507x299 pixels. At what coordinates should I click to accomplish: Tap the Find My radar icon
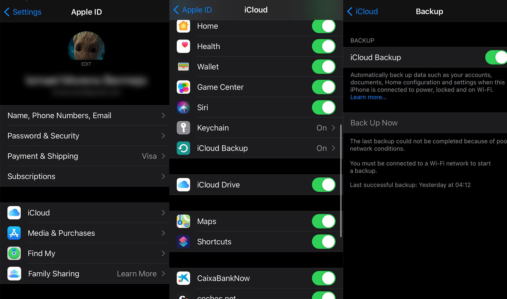14,253
